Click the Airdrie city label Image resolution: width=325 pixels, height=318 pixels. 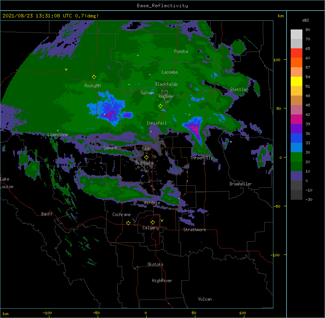coord(152,203)
